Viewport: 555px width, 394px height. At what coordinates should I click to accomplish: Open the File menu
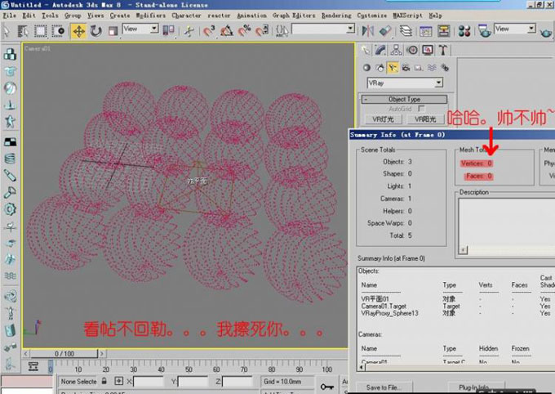(x=10, y=16)
